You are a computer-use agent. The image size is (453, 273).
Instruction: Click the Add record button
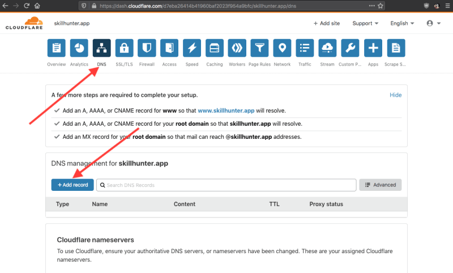72,185
